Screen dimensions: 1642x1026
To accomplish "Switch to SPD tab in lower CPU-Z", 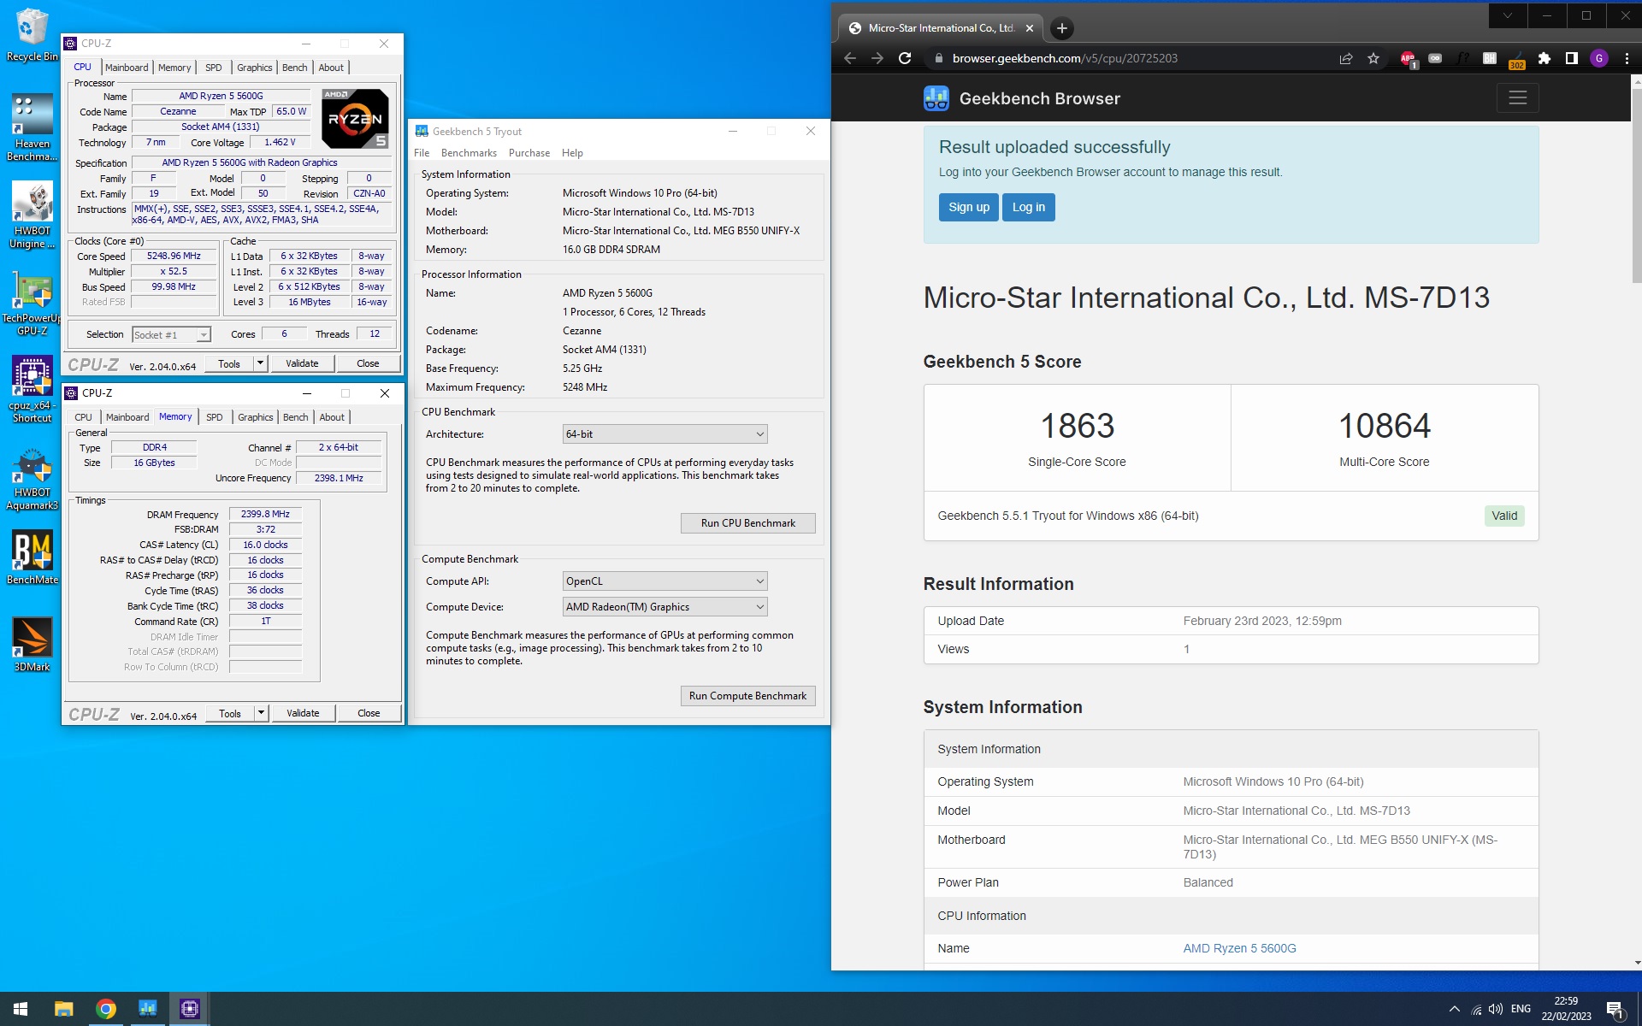I will click(215, 417).
